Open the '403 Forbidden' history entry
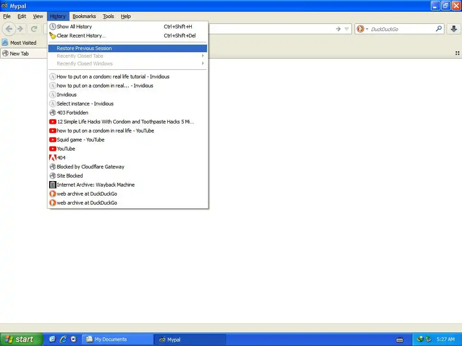Viewport: 462px width, 346px height. click(128, 113)
